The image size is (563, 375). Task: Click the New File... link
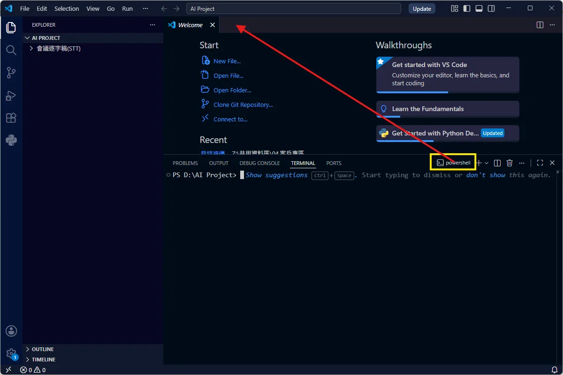click(x=227, y=61)
